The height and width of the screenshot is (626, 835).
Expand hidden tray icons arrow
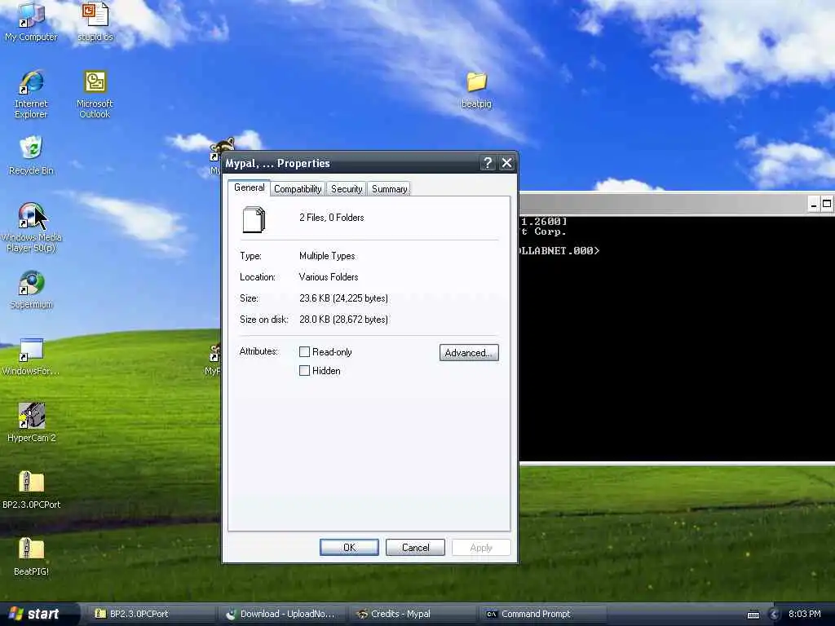(774, 615)
